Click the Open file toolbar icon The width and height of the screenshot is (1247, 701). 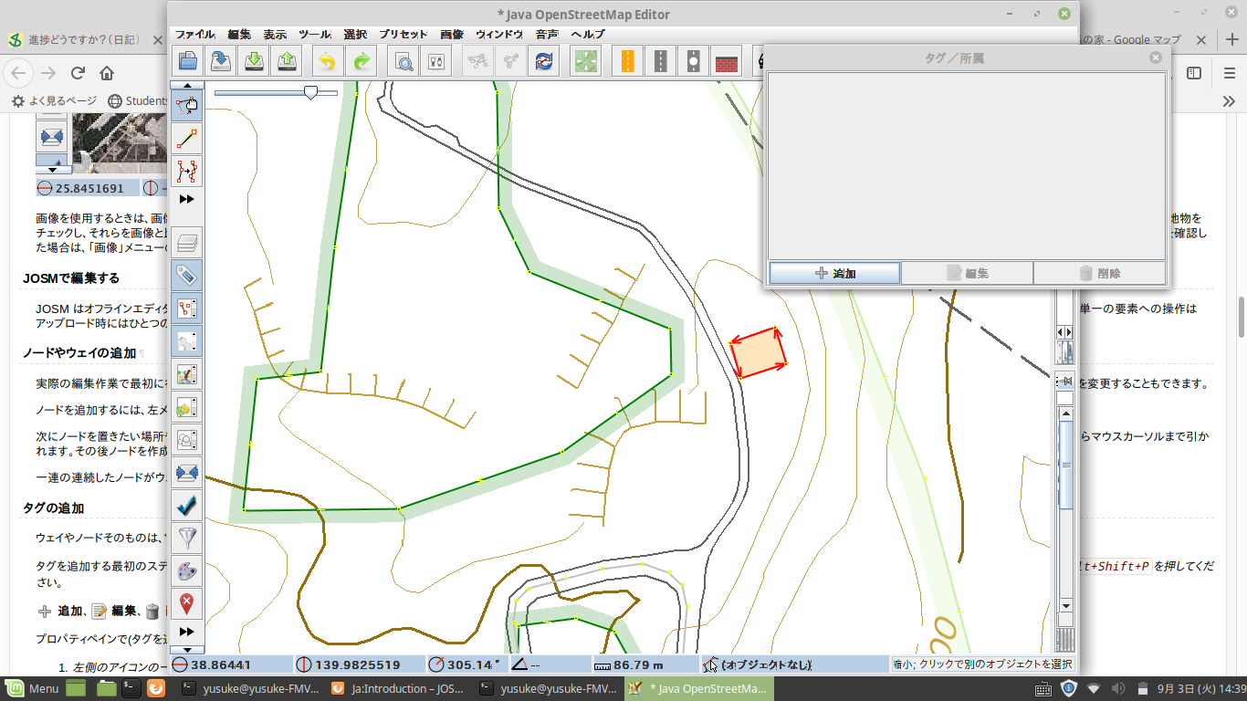pos(188,61)
